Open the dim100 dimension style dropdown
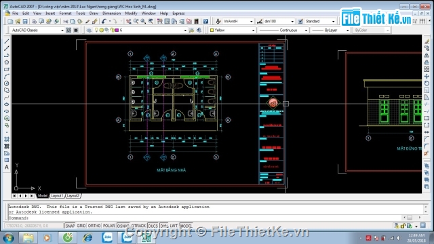The width and height of the screenshot is (434, 244). (x=292, y=21)
